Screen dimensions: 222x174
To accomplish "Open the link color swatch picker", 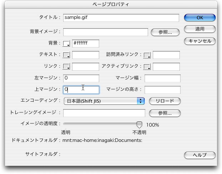I will tap(67, 67).
